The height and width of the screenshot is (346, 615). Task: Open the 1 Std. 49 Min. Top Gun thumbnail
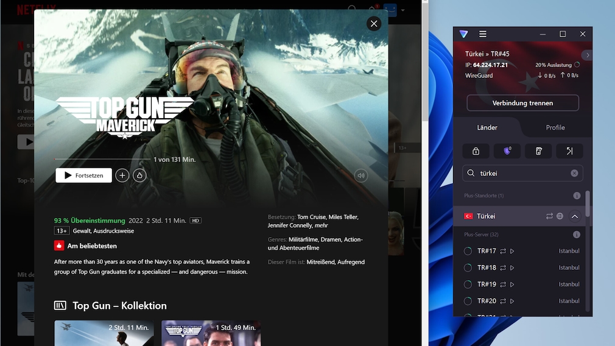coord(211,333)
